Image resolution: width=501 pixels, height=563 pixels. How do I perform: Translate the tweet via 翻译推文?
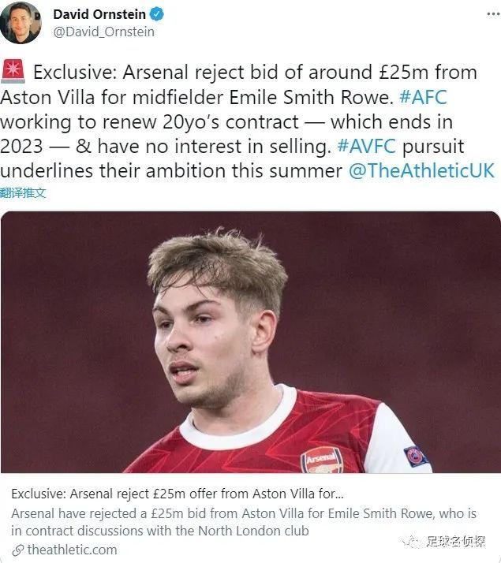tap(24, 192)
